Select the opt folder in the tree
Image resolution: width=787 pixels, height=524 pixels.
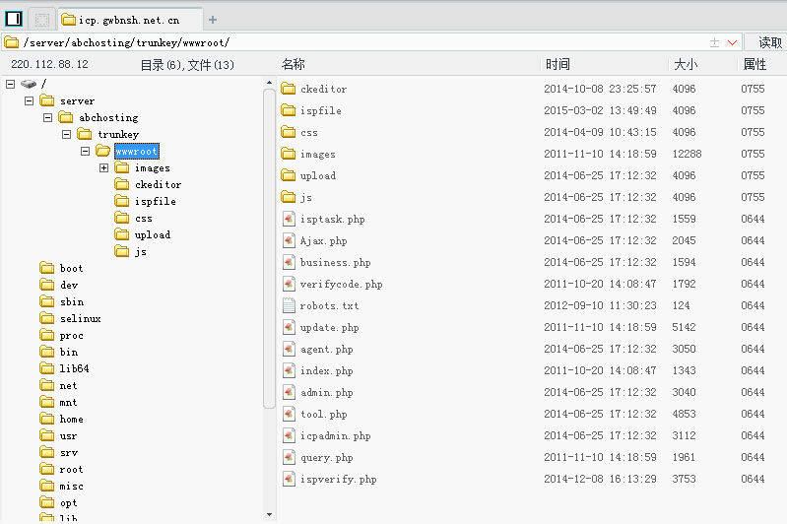click(x=68, y=503)
